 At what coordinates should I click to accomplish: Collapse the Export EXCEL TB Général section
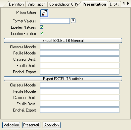pos(63,41)
